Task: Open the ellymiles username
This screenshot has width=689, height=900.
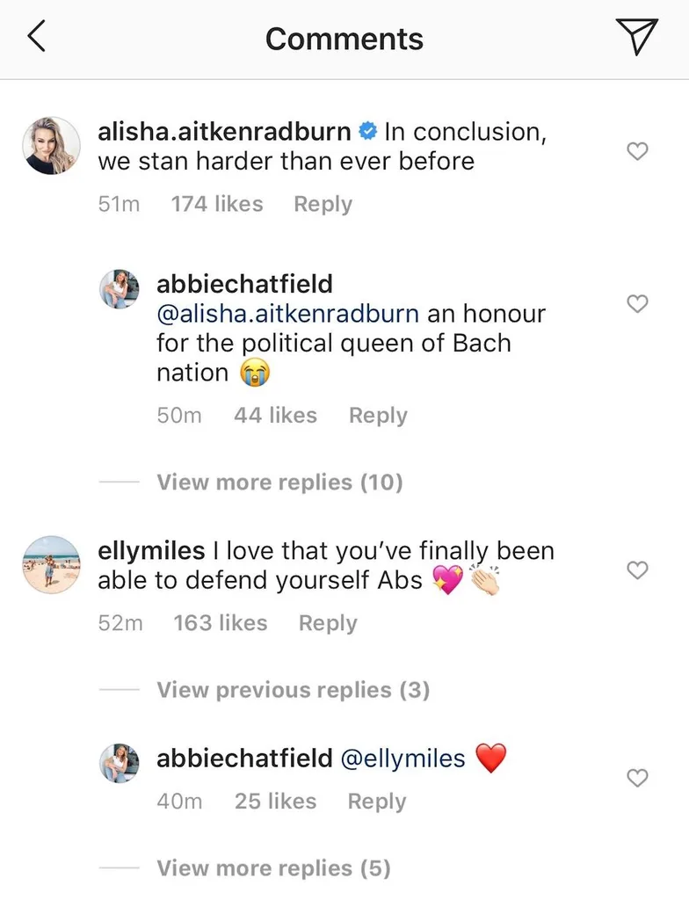Action: click(151, 551)
